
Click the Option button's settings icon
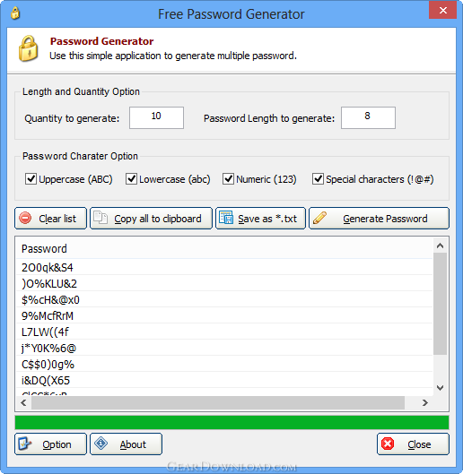[25, 444]
